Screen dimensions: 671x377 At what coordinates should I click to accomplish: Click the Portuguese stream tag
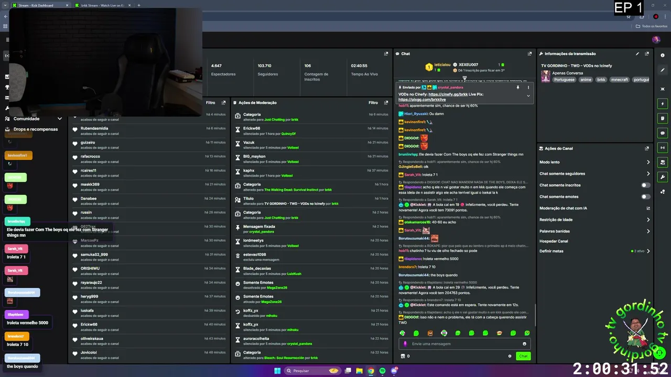click(x=564, y=80)
